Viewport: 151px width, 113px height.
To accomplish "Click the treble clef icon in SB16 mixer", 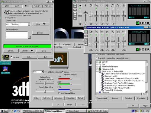I will 85,5.
